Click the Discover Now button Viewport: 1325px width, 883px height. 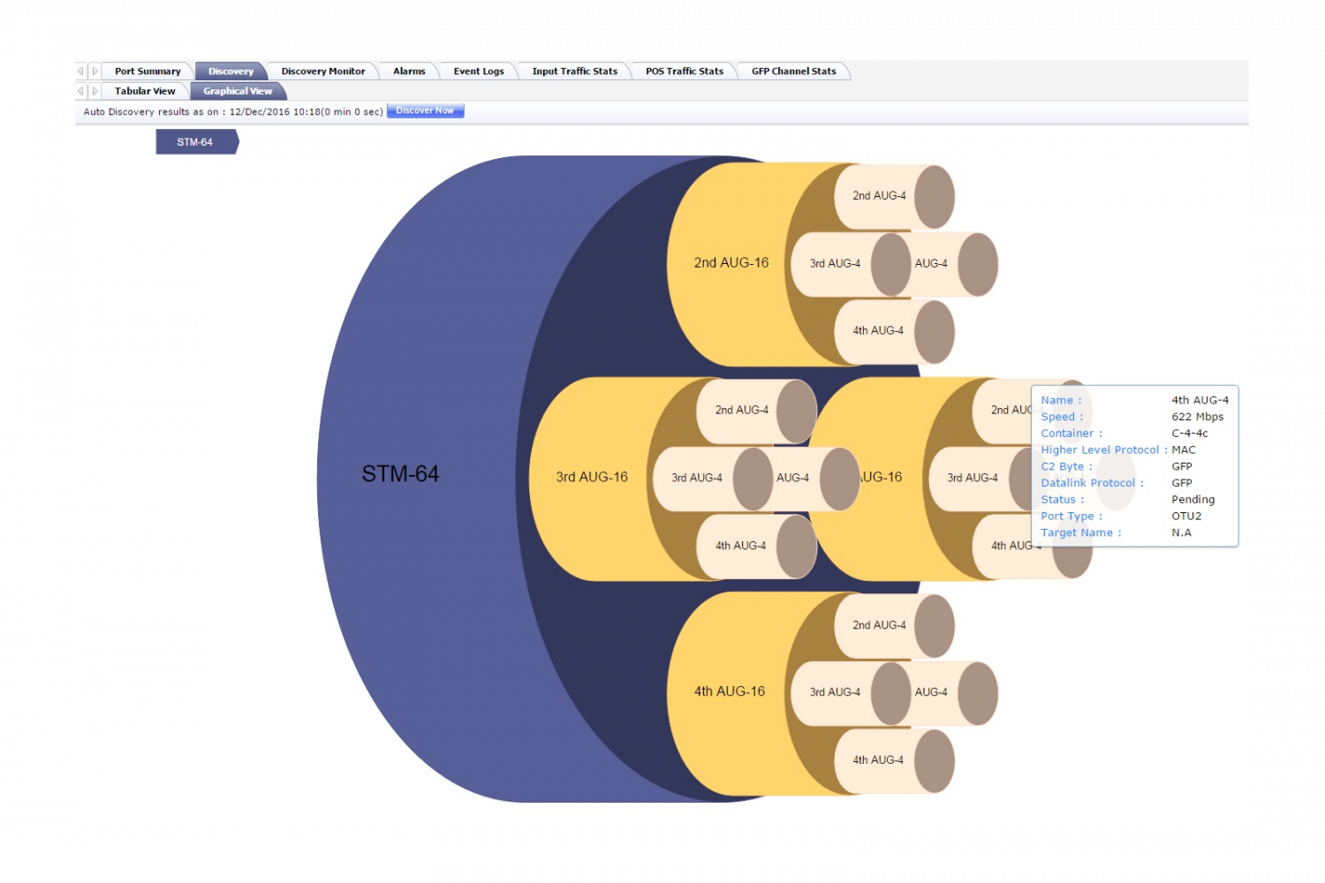pos(425,110)
